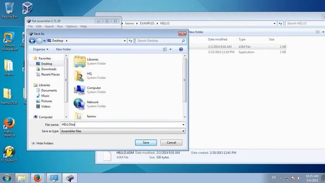
Task: Select Music under Libraries
Action: coord(45,96)
